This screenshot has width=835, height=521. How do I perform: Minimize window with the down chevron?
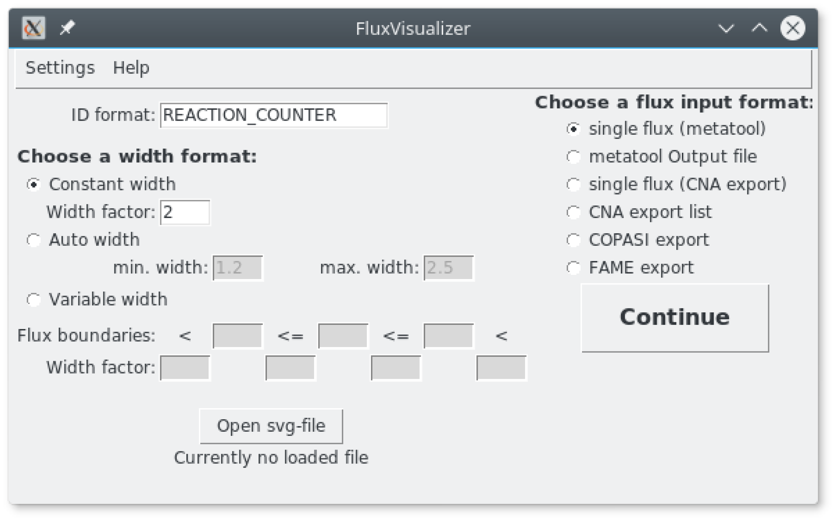tap(726, 28)
